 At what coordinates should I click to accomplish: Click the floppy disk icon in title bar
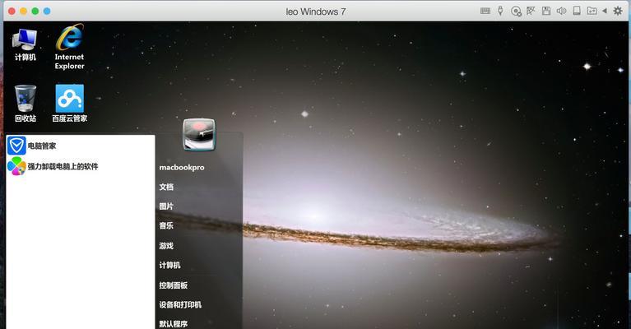point(546,11)
